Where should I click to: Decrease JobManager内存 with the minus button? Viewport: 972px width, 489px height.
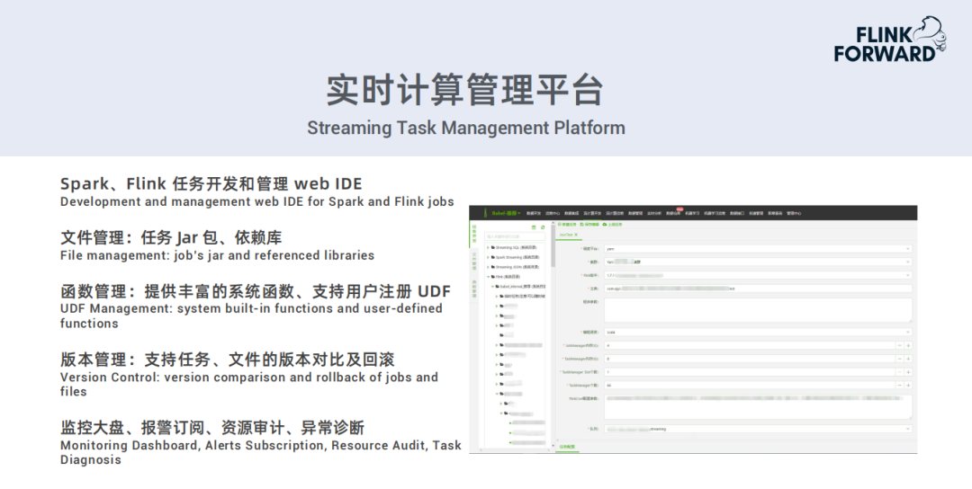click(x=899, y=345)
